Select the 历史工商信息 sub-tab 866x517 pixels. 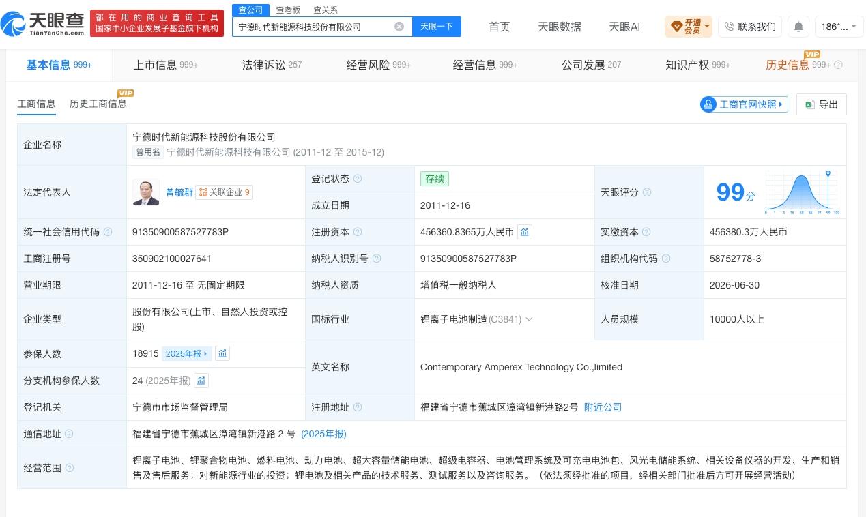coord(98,104)
